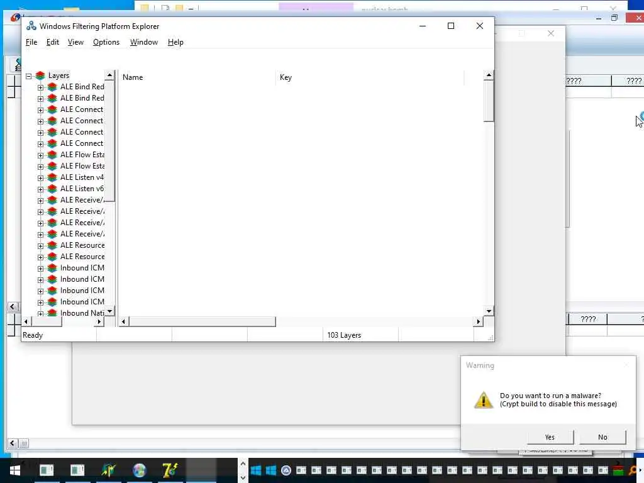The width and height of the screenshot is (644, 483).
Task: Open the yellow 7 lightning taskbar app
Action: [170, 470]
